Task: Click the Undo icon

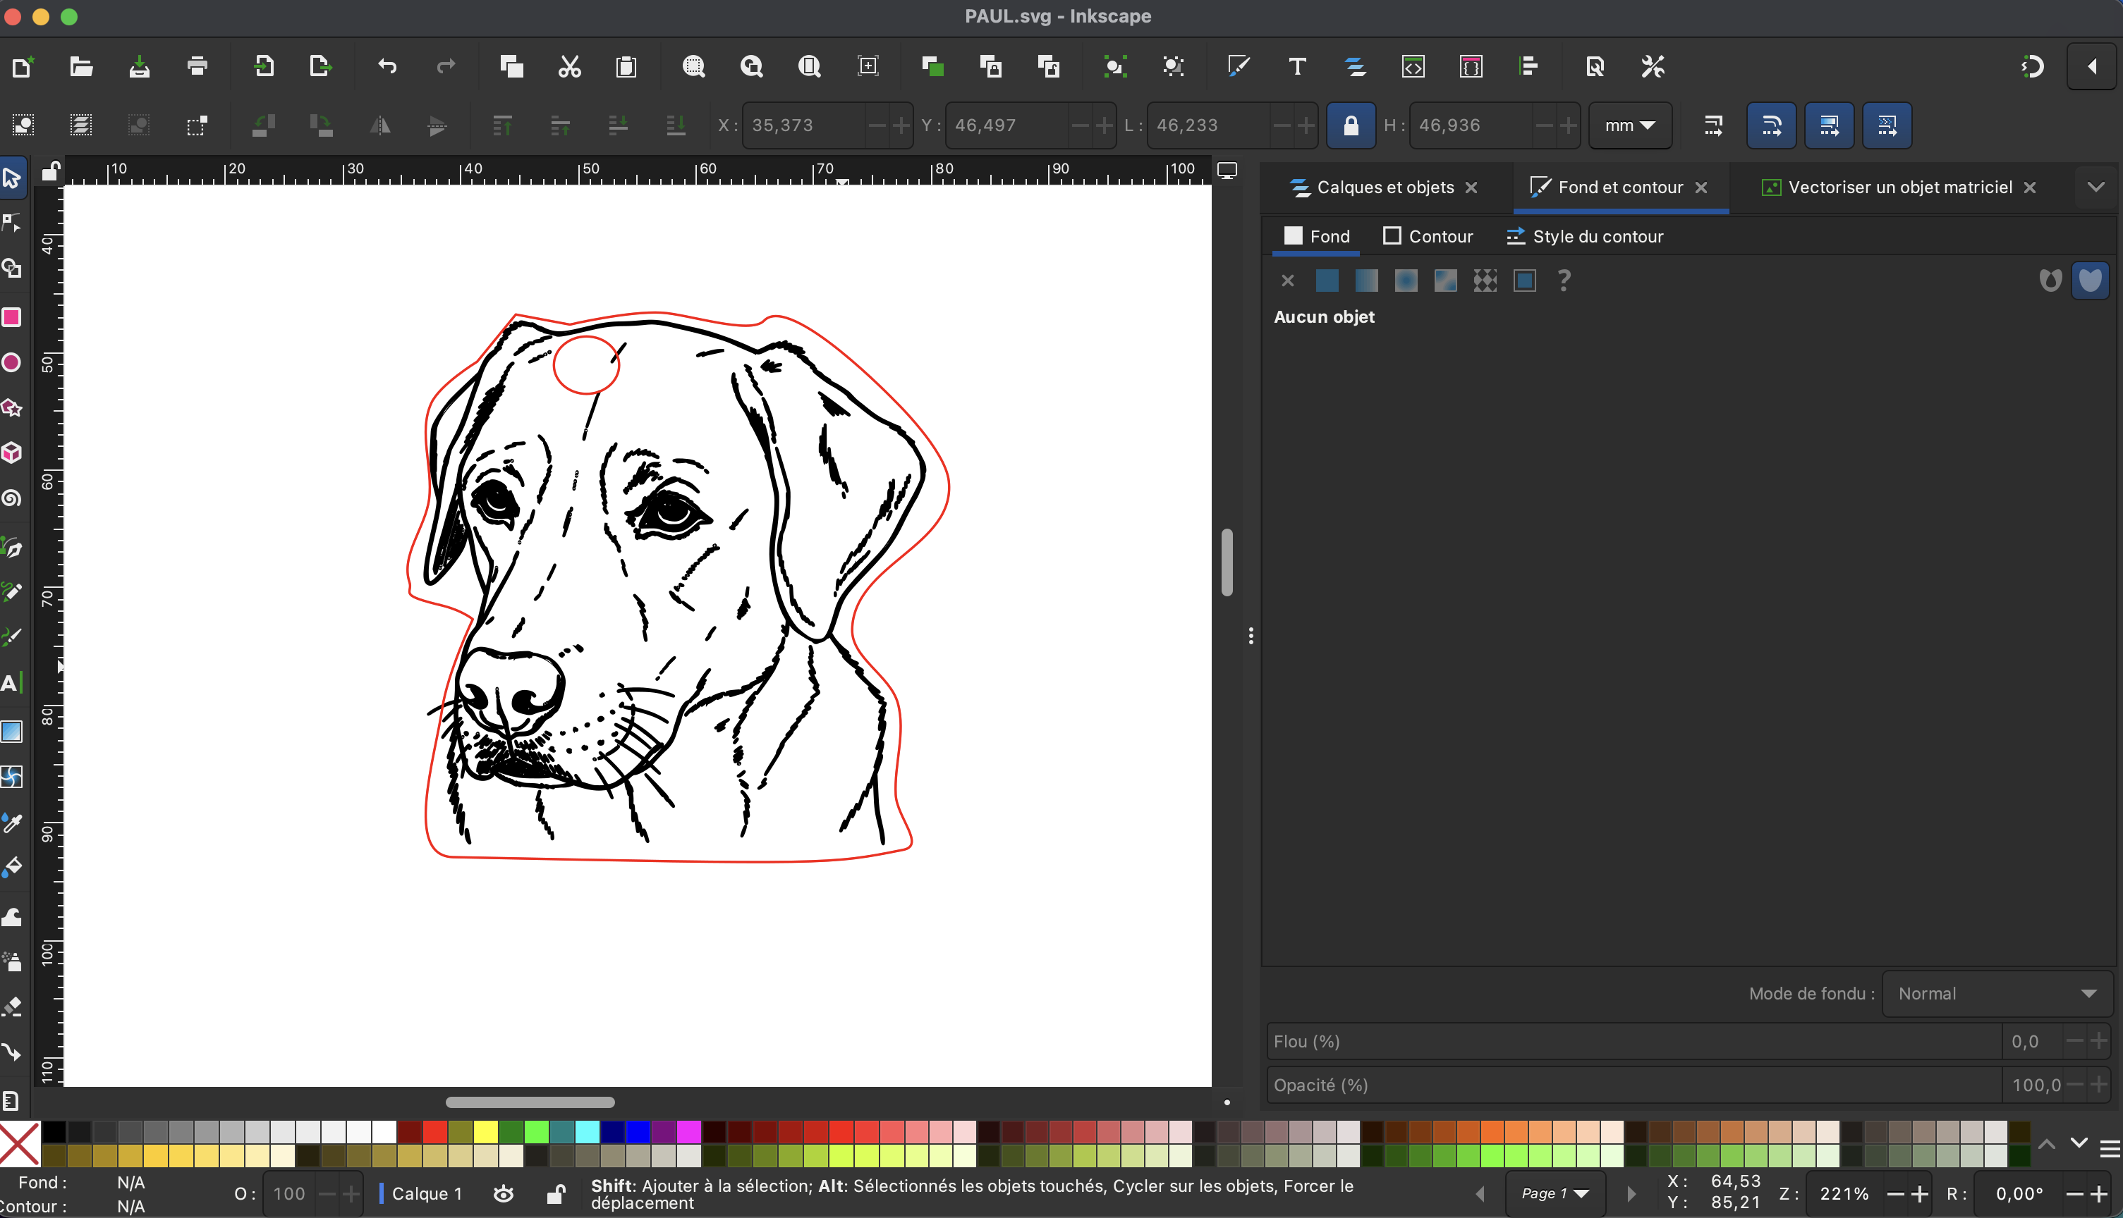Action: pos(387,66)
